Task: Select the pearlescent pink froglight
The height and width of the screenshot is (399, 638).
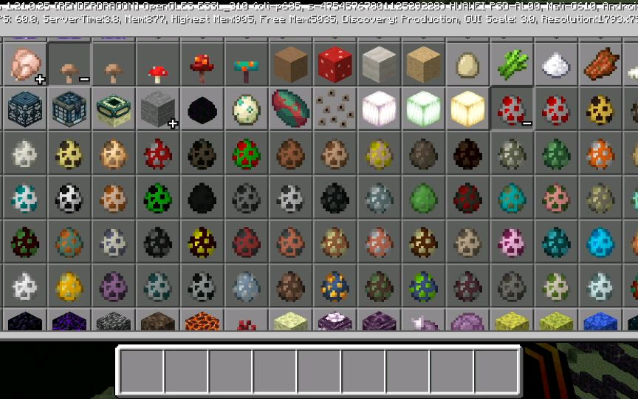Action: (380, 109)
